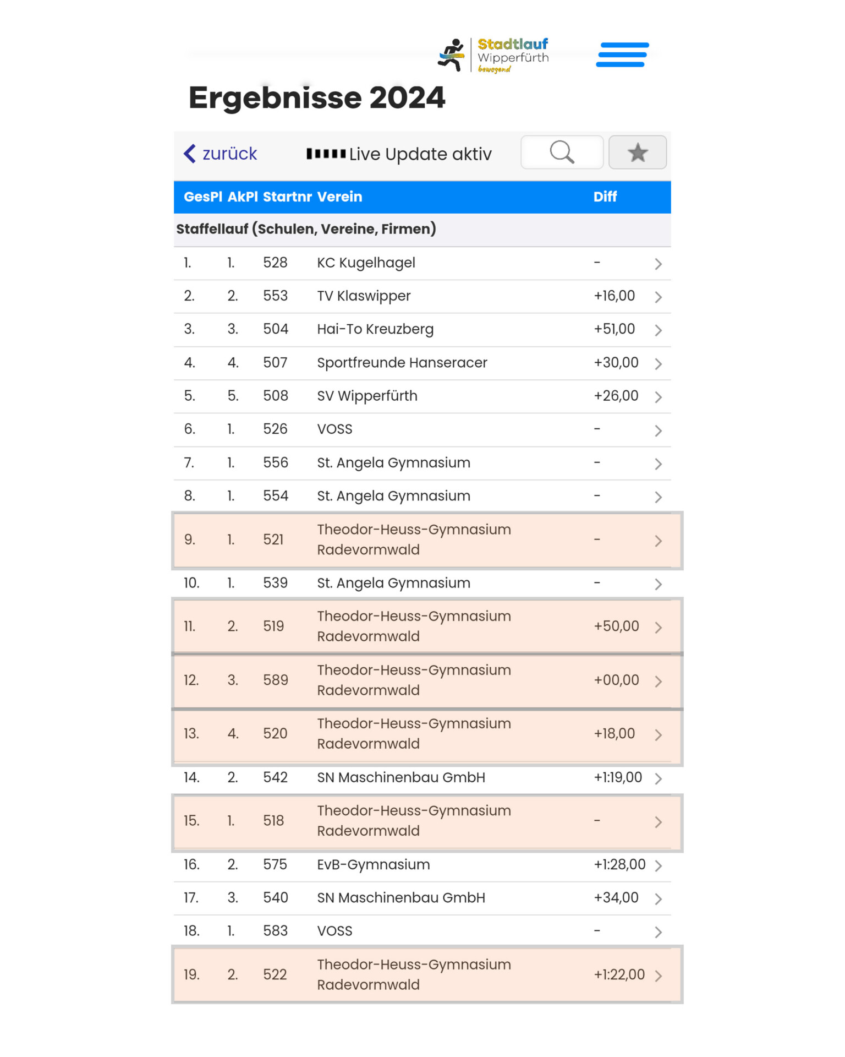The height and width of the screenshot is (1057, 845).
Task: Select VOSS start number 583 row
Action: click(x=422, y=931)
